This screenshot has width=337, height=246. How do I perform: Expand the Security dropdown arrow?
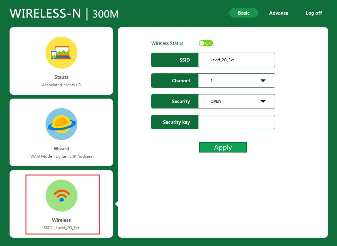tap(263, 101)
